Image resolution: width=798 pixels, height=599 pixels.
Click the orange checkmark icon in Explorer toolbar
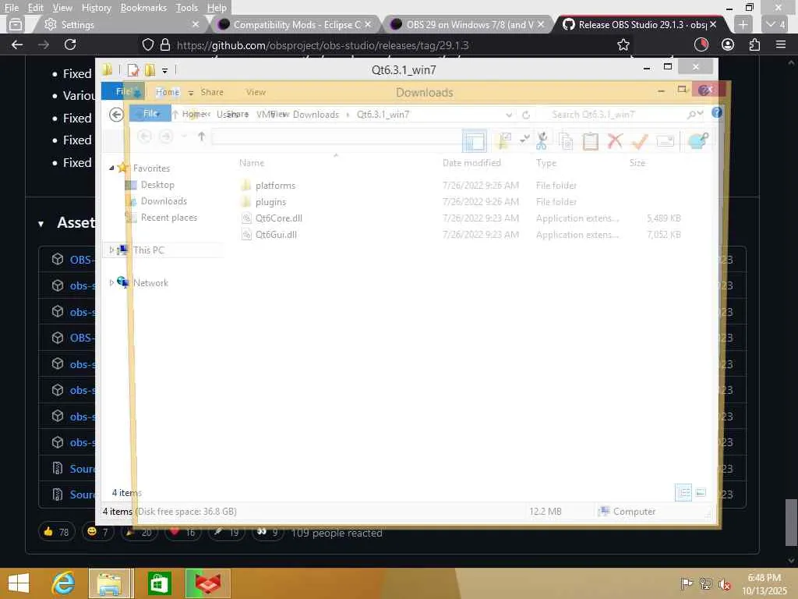point(640,141)
